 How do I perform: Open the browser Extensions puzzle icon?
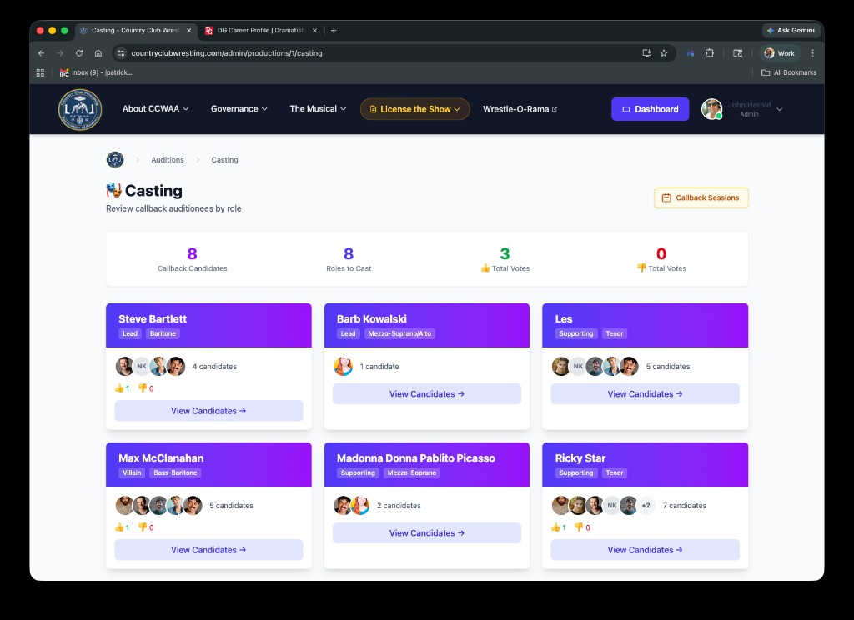pyautogui.click(x=709, y=53)
